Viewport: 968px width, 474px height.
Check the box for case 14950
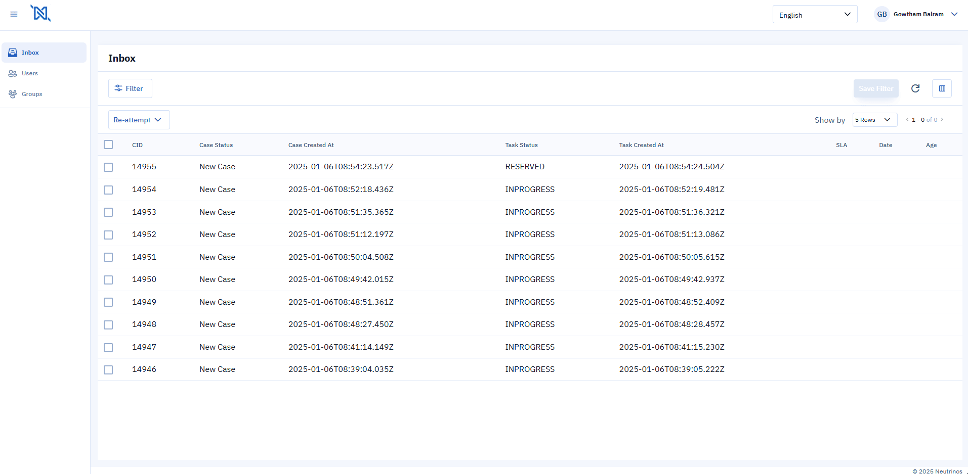(108, 280)
